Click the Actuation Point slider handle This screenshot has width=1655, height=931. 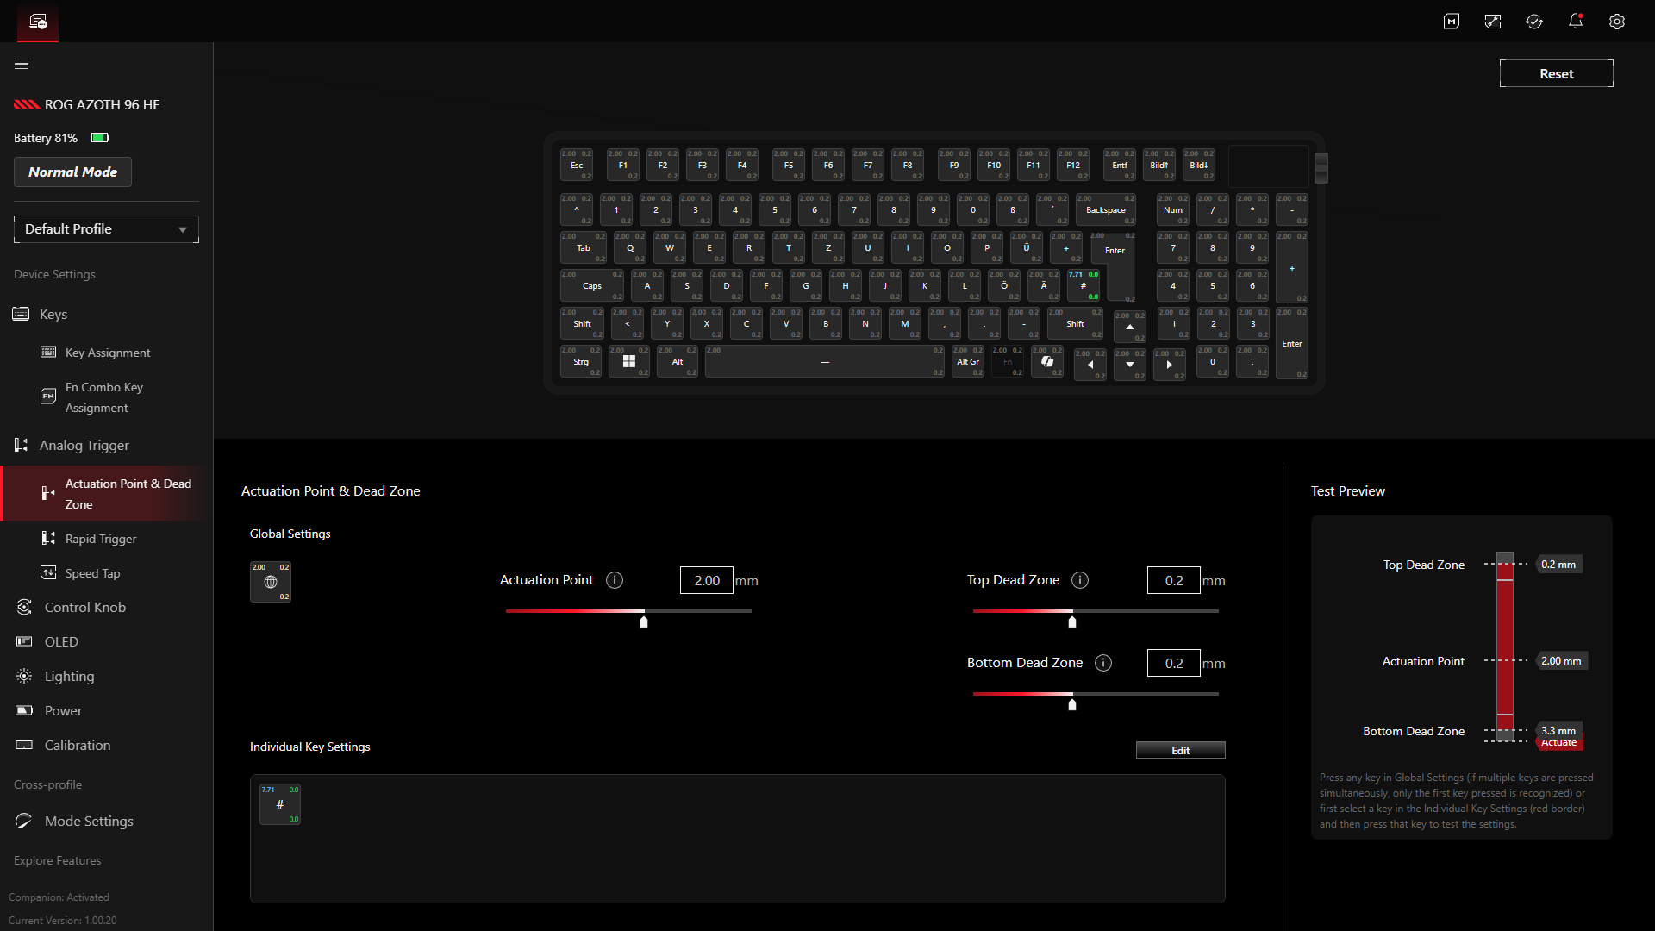click(644, 622)
